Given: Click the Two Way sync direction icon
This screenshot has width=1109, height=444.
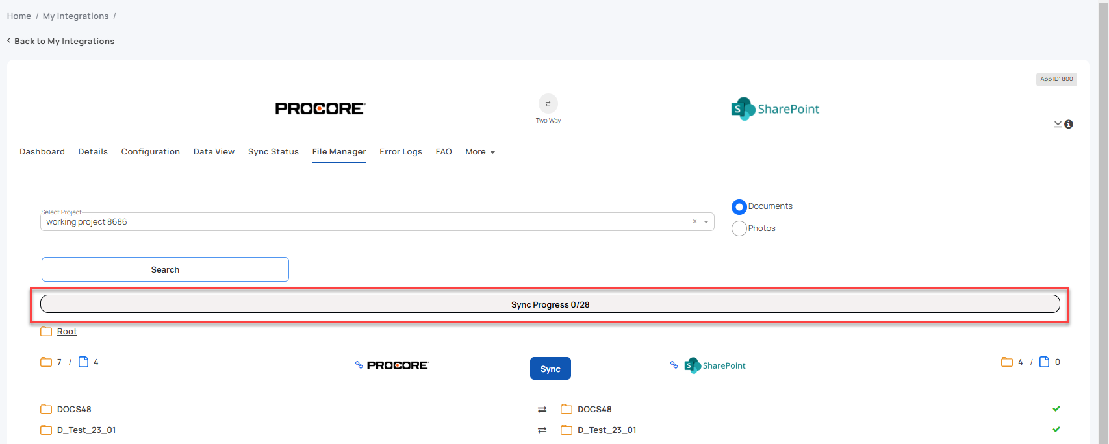Looking at the screenshot, I should [548, 104].
